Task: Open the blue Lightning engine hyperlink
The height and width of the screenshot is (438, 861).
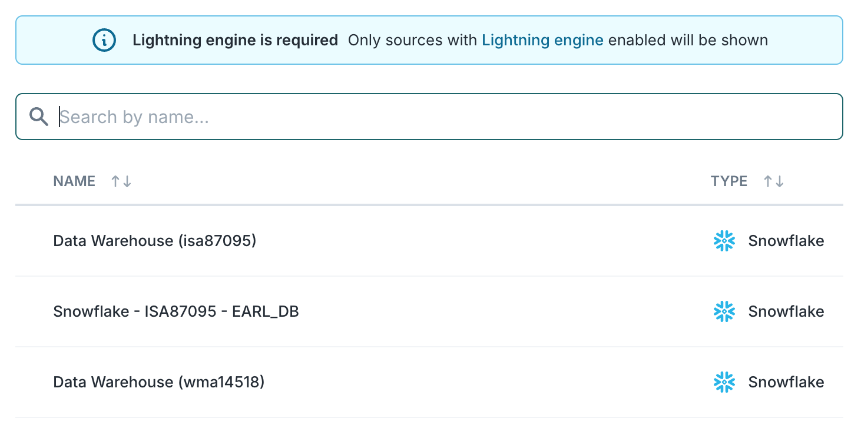Action: [542, 40]
